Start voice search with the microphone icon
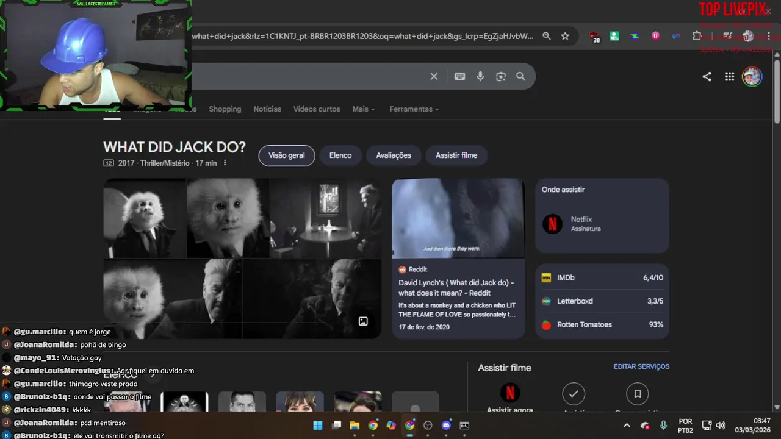Screen dimensions: 781x439 coord(480,76)
